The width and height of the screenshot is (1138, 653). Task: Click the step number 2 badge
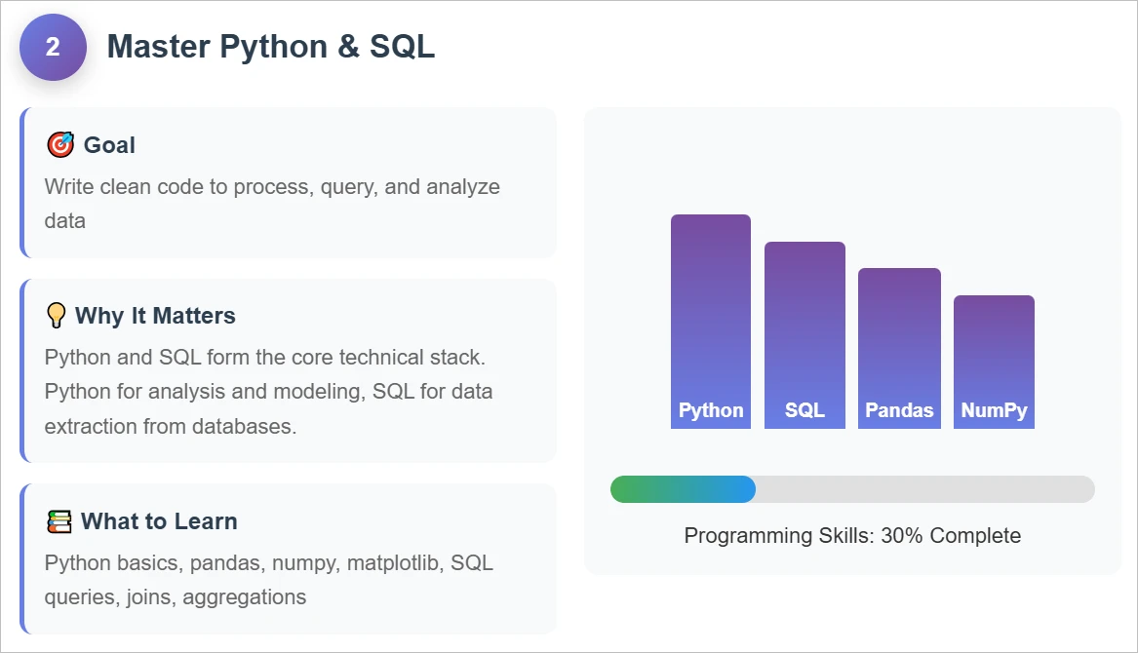click(53, 47)
